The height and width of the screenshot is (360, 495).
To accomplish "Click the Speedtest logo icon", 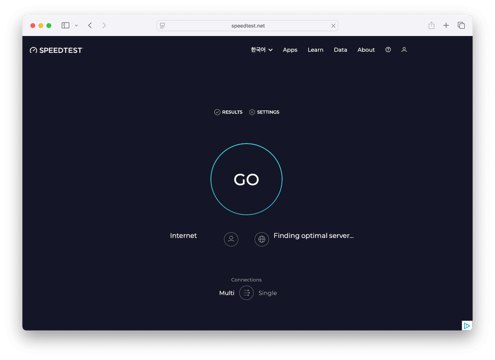I will [33, 50].
